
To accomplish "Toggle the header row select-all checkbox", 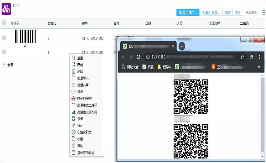I will [x=4, y=23].
